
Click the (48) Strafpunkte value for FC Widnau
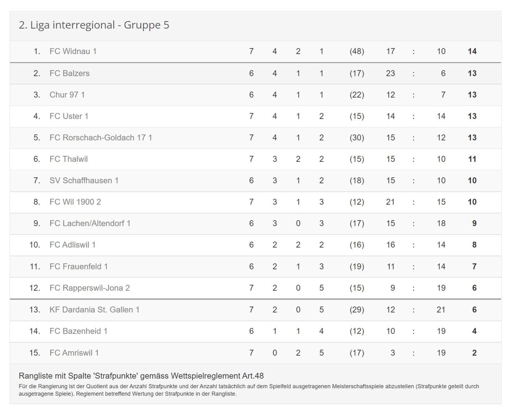[x=357, y=51]
